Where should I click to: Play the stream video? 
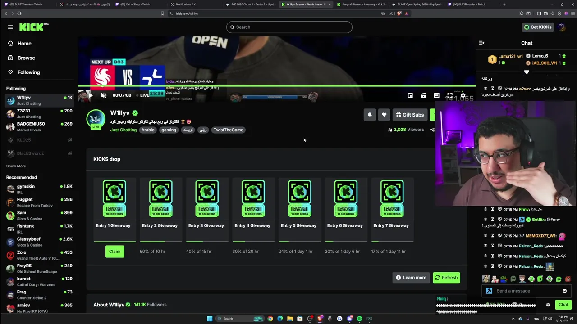(x=91, y=95)
